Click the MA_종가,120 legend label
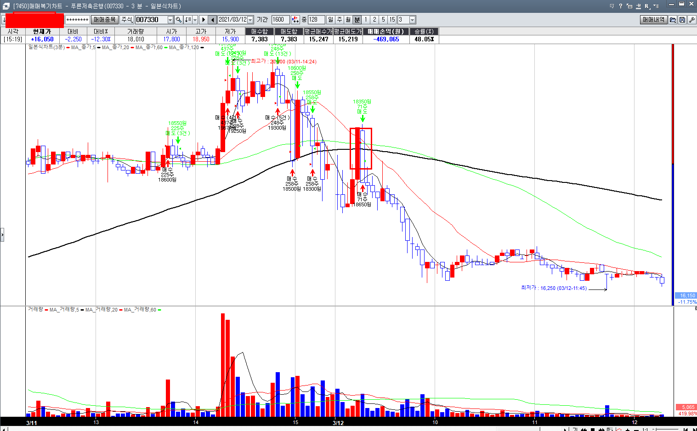 [x=184, y=47]
